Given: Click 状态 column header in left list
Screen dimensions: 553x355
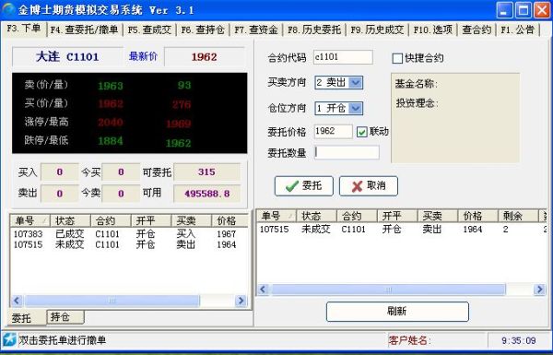Looking at the screenshot, I should (71, 221).
